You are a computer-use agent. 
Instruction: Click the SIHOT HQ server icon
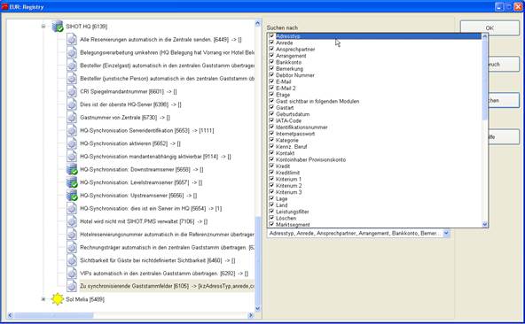tap(58, 27)
